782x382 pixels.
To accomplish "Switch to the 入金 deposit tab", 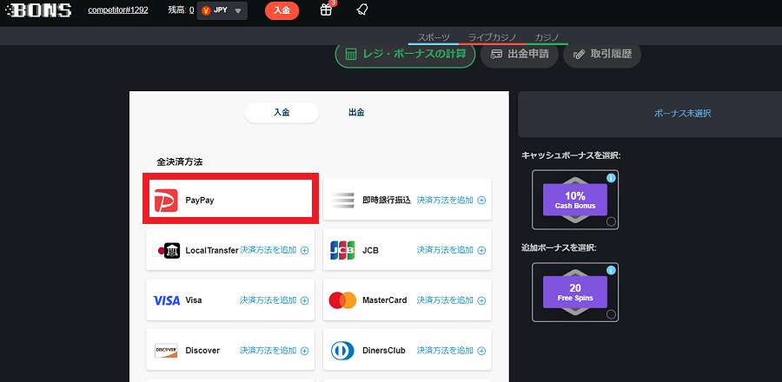I will (x=282, y=113).
